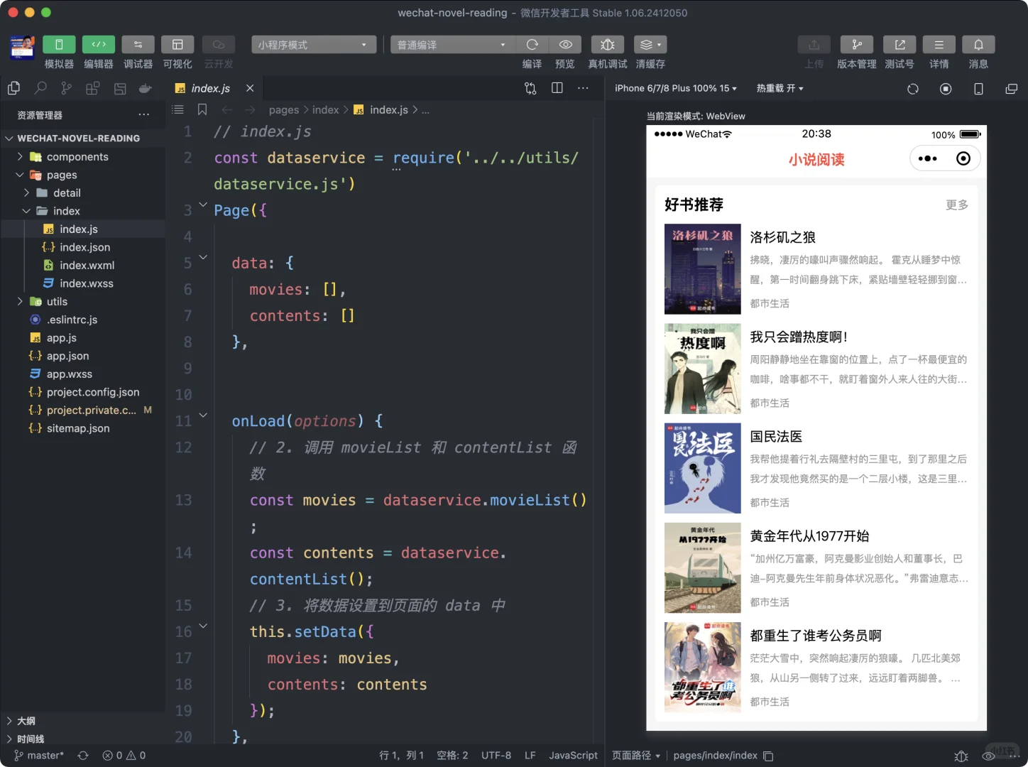Open the compile mode (普通编译) dropdown

coord(452,45)
